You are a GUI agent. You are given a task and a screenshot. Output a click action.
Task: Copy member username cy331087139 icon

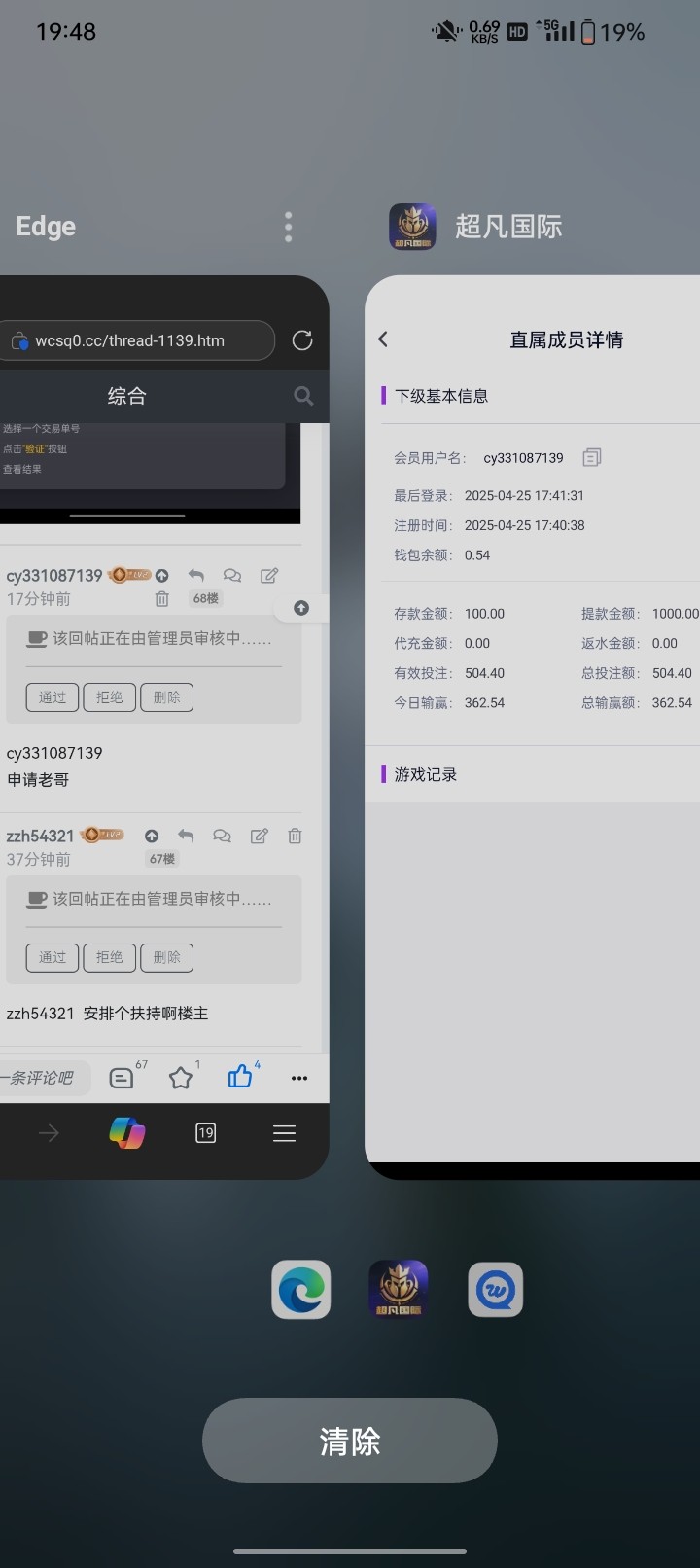click(591, 457)
